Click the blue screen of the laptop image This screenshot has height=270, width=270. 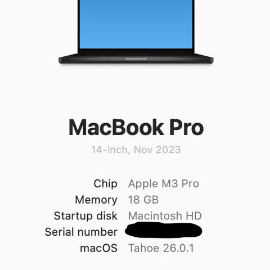tap(136, 24)
